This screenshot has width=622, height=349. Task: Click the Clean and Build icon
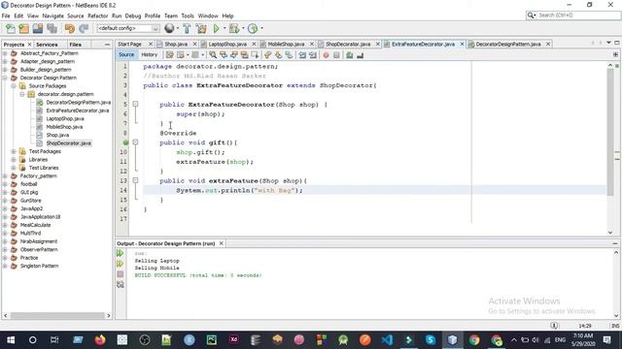click(x=201, y=28)
